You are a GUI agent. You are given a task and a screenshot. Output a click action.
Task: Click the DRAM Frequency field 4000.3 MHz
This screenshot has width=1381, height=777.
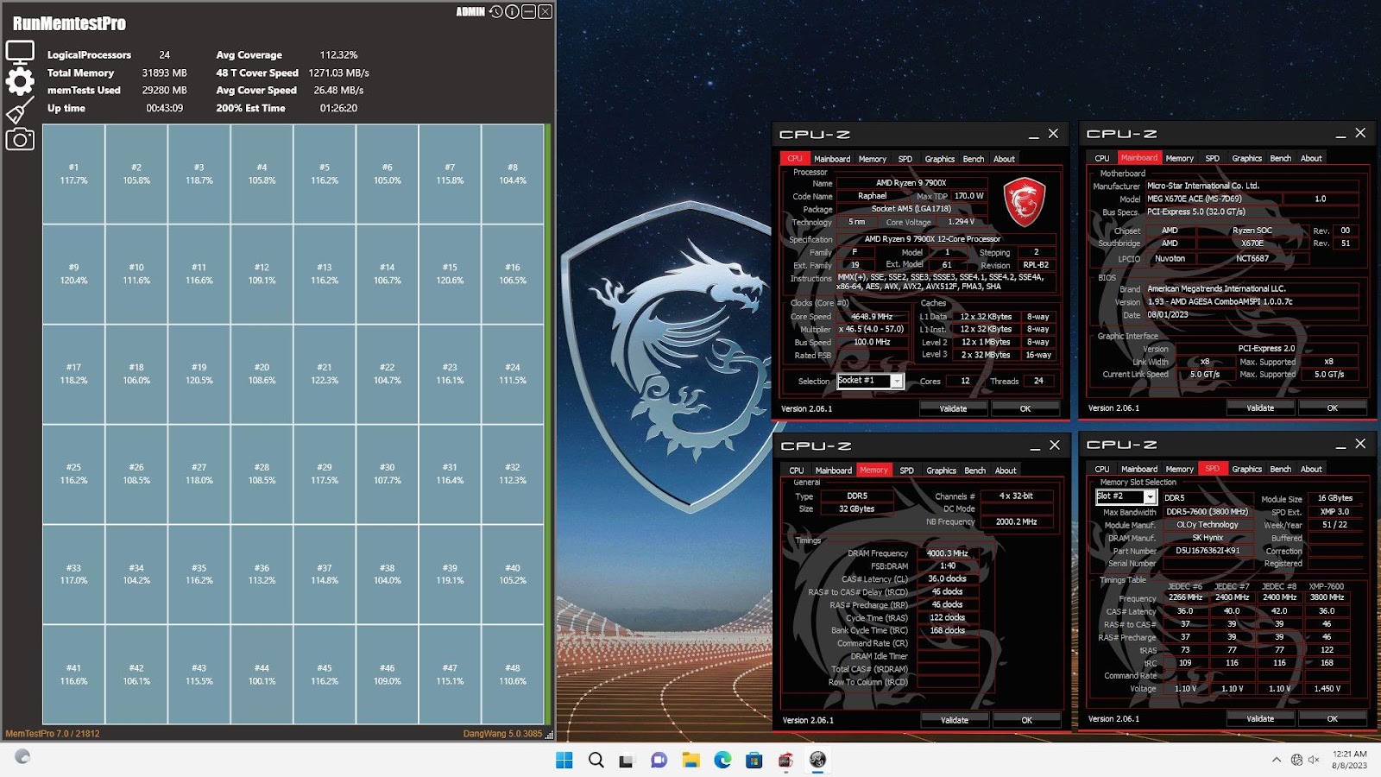[x=947, y=553]
